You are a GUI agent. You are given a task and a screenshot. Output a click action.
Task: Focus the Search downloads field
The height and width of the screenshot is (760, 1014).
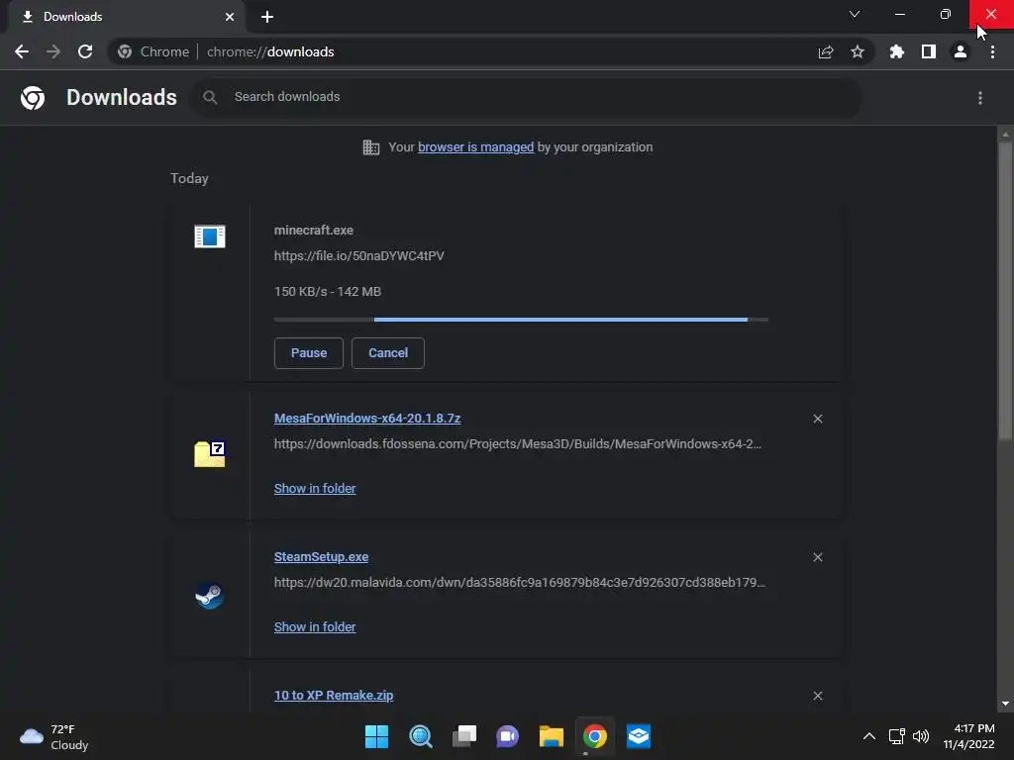click(x=527, y=97)
